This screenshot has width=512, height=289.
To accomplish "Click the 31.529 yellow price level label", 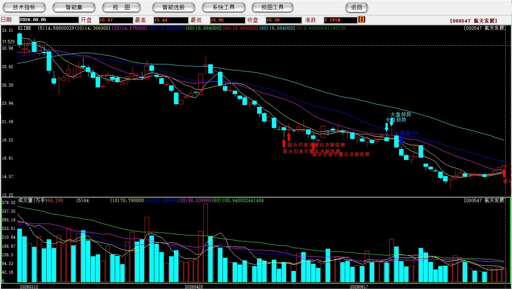I will (8, 42).
